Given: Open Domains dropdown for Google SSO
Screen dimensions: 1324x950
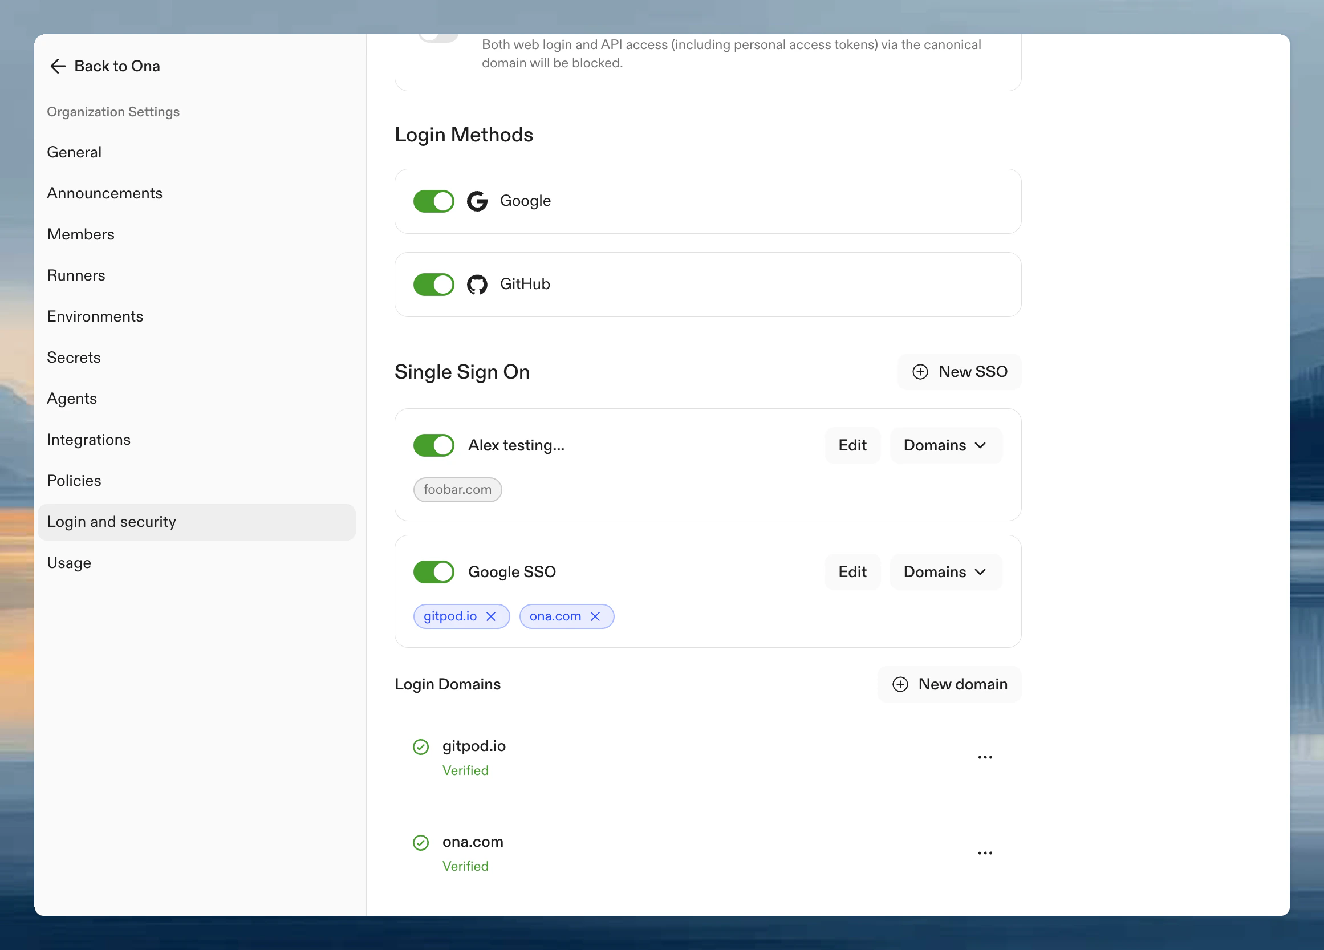Looking at the screenshot, I should pyautogui.click(x=945, y=571).
